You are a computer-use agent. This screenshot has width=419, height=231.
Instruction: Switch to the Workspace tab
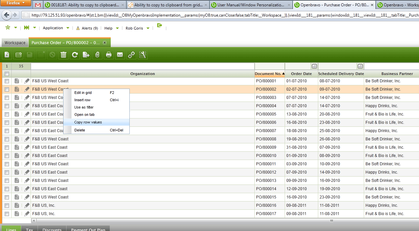click(15, 43)
